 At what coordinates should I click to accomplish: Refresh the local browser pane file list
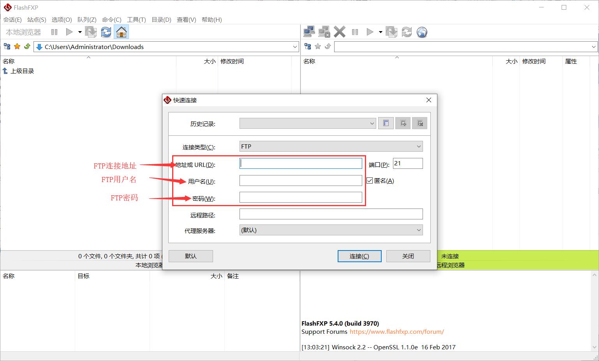106,32
